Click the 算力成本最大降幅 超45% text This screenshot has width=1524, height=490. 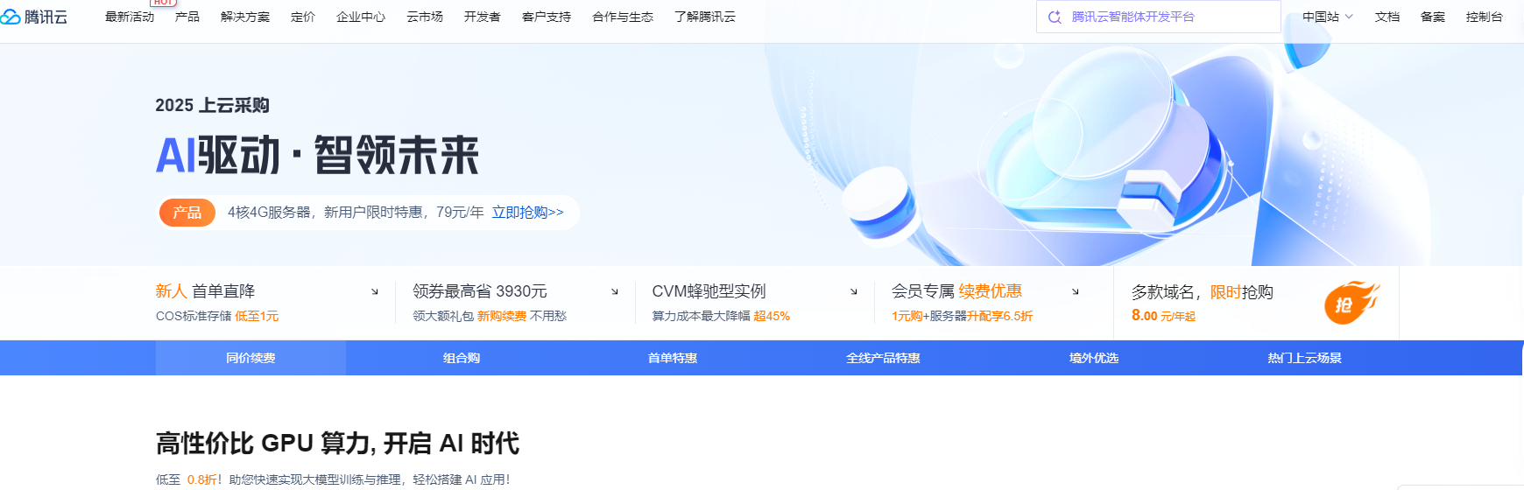tap(721, 316)
